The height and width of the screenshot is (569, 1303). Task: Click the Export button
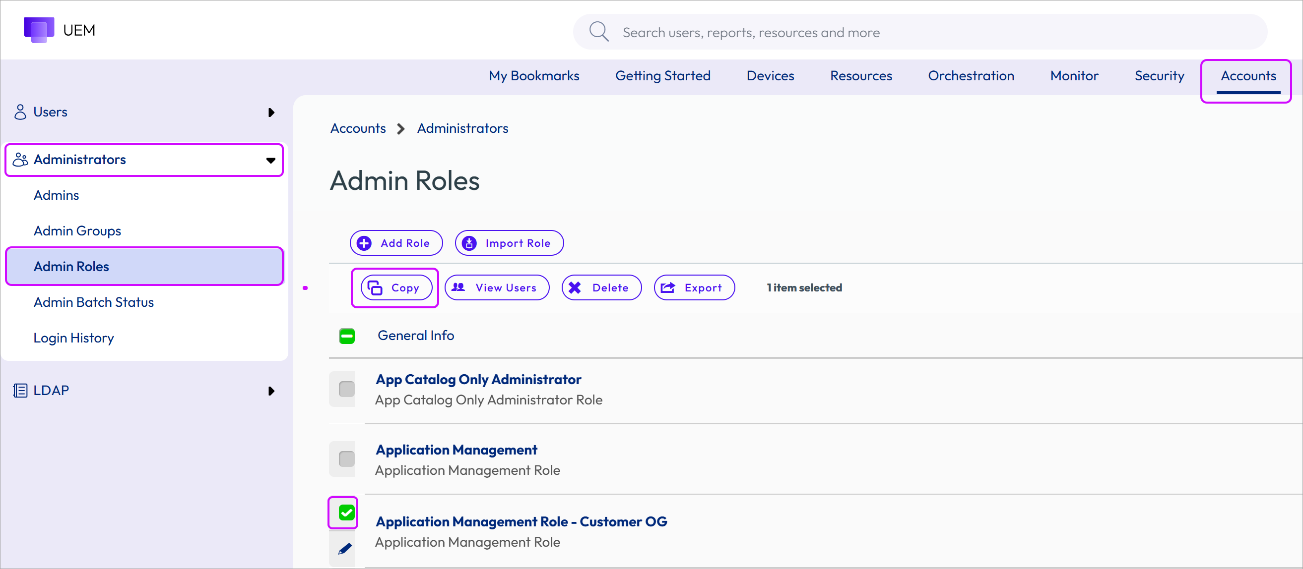click(x=694, y=287)
